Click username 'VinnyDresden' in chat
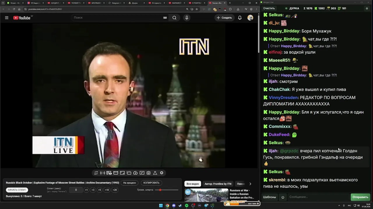This screenshot has height=209, width=373. coord(283,98)
